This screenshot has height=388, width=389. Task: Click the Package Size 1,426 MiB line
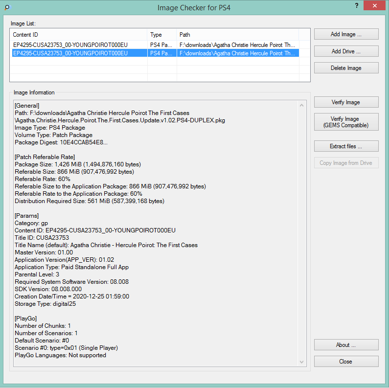(x=78, y=164)
